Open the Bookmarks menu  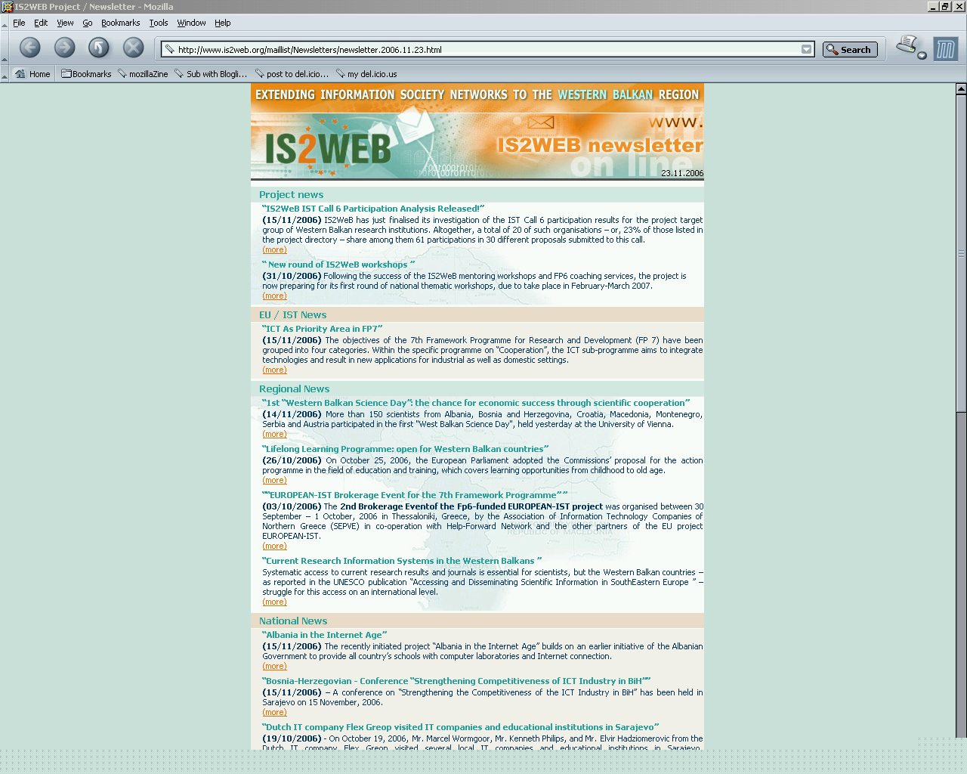pos(120,23)
